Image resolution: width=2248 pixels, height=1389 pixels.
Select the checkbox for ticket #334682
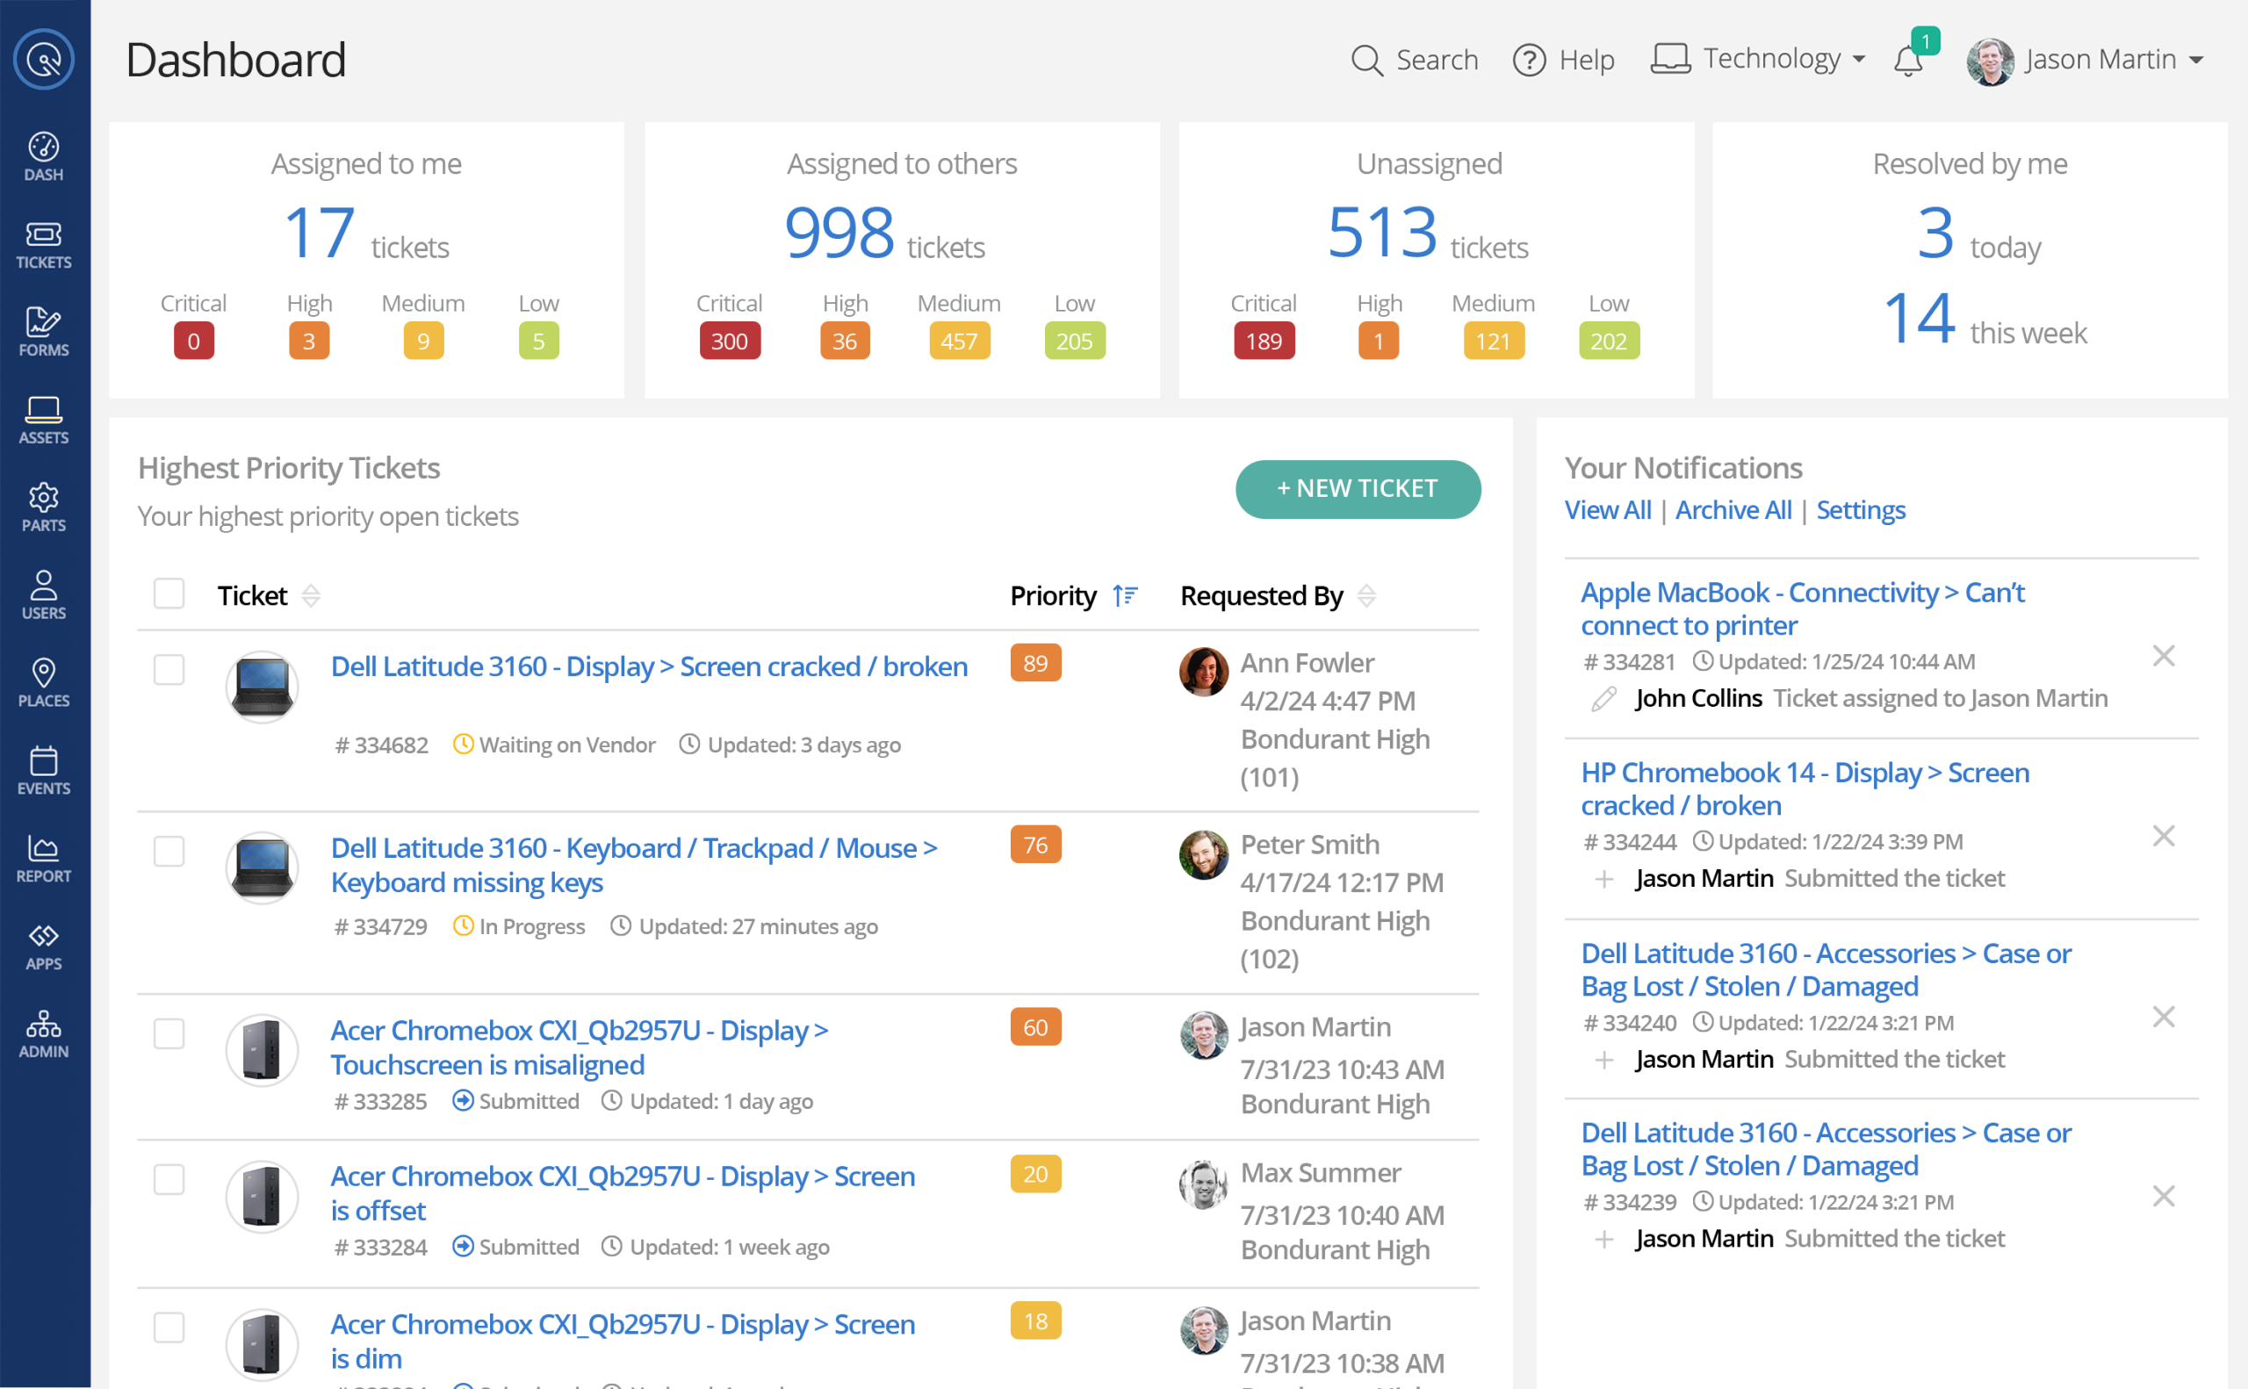[169, 671]
